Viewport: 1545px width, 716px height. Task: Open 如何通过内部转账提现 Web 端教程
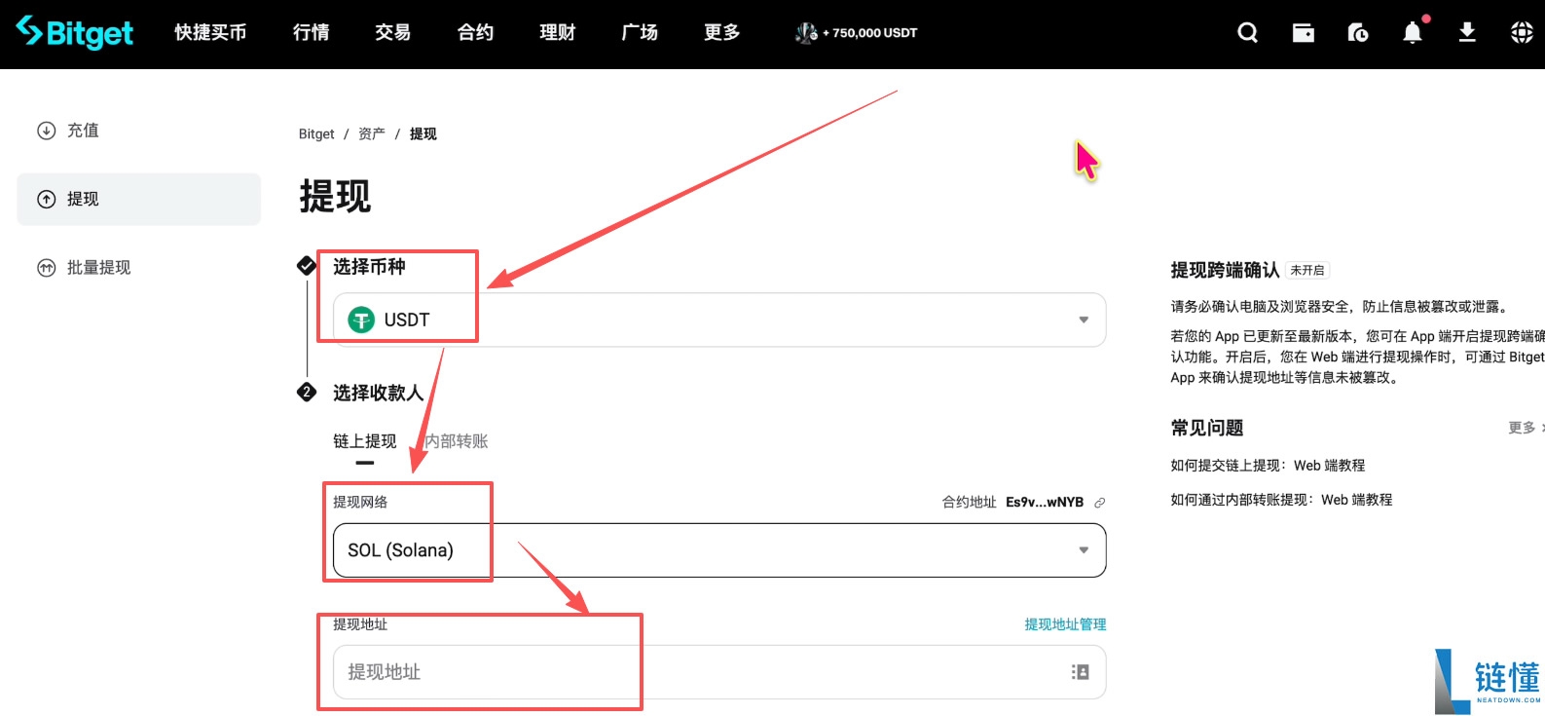1281,500
